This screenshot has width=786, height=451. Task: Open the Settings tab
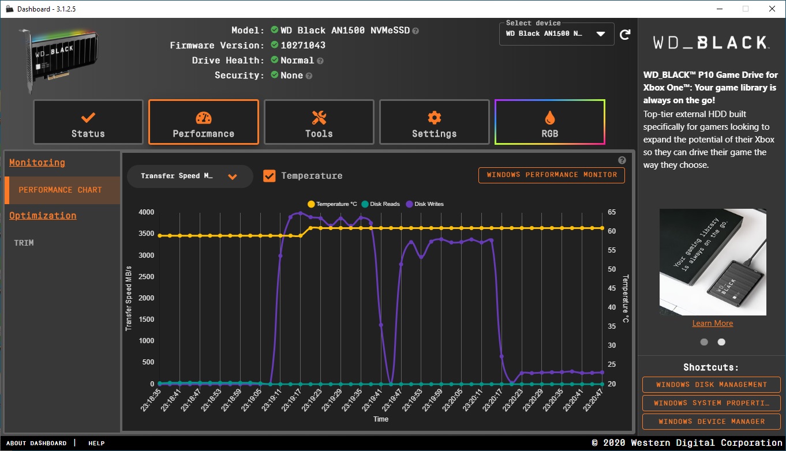pyautogui.click(x=435, y=122)
